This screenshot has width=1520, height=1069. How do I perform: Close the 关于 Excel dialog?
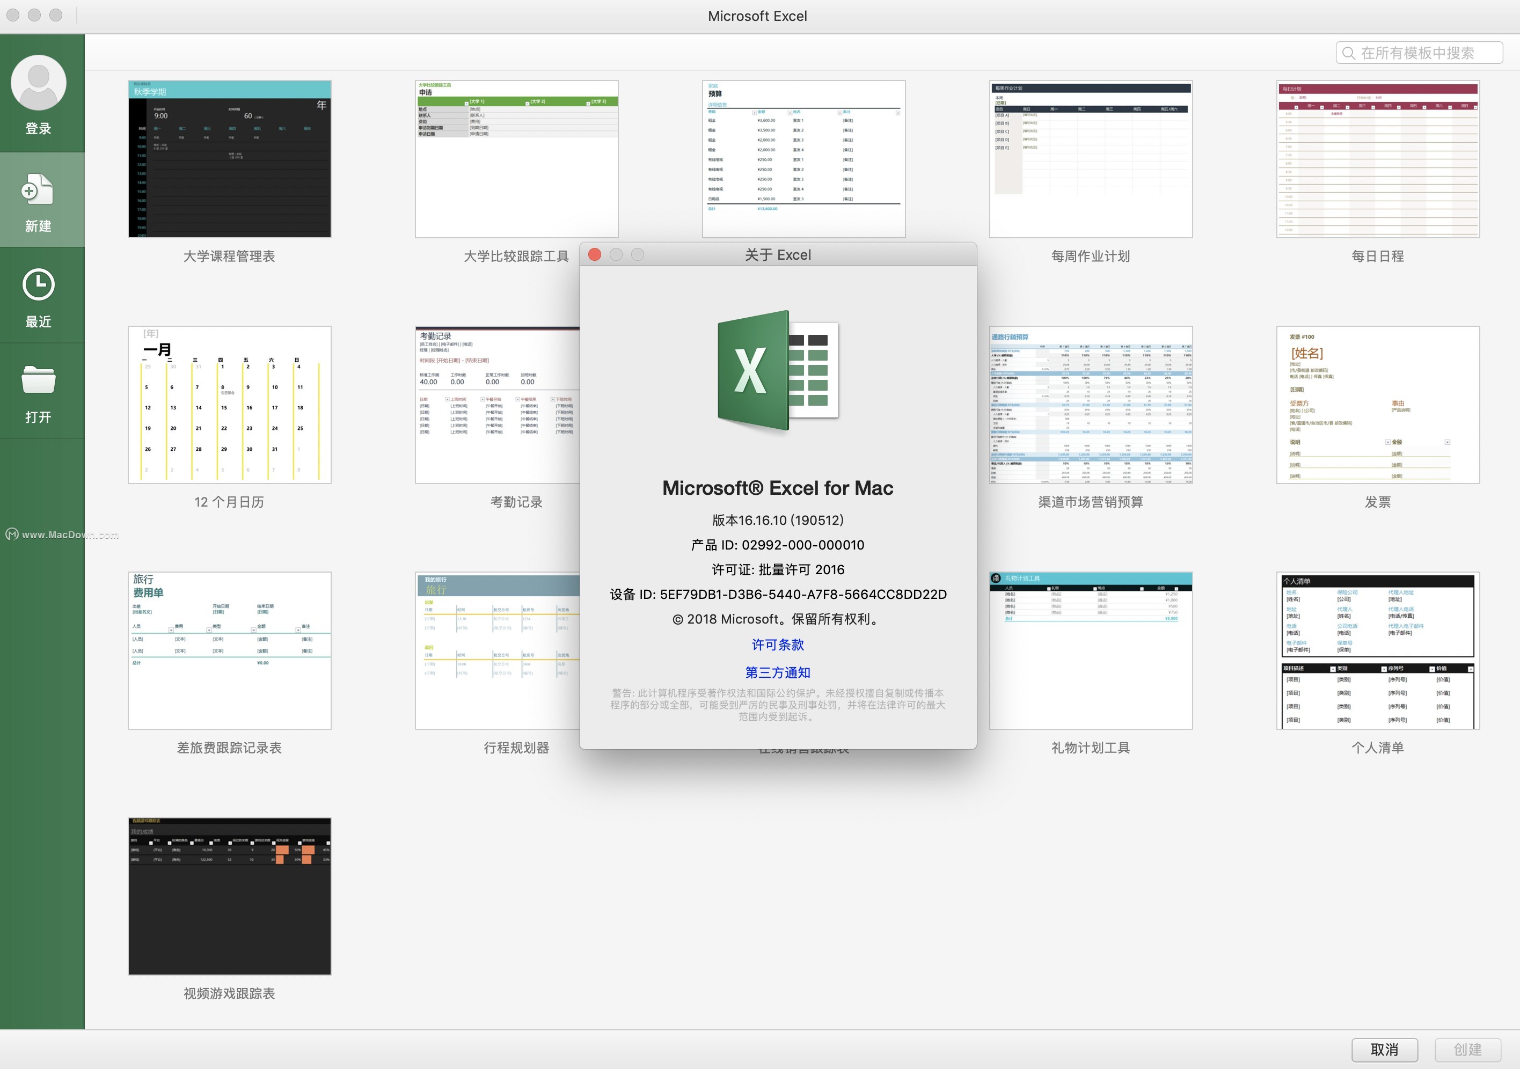[x=595, y=255]
